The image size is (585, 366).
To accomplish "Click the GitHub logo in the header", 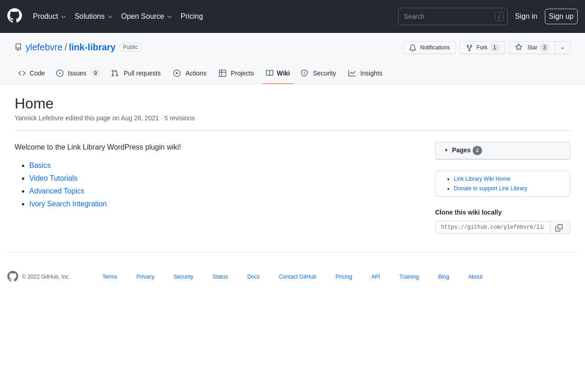I will pos(15,16).
